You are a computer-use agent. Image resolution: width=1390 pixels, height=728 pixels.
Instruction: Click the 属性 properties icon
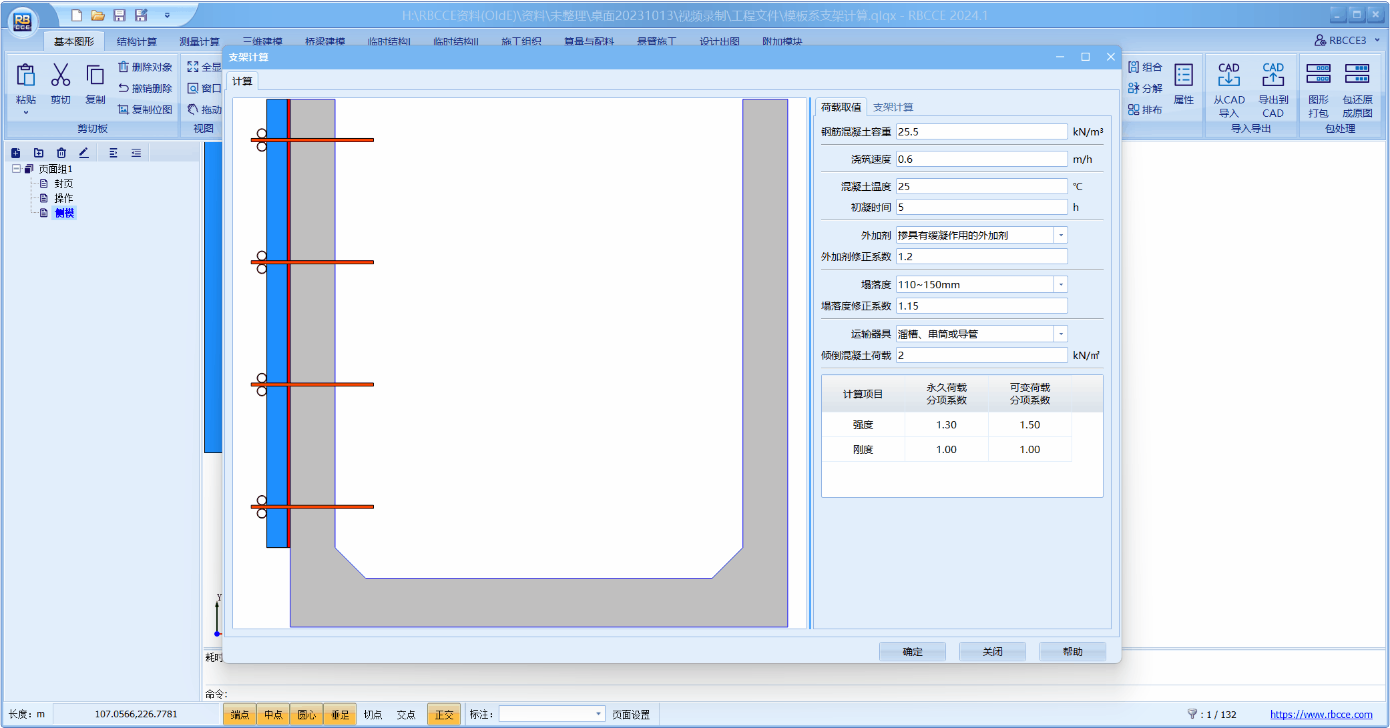[1183, 75]
